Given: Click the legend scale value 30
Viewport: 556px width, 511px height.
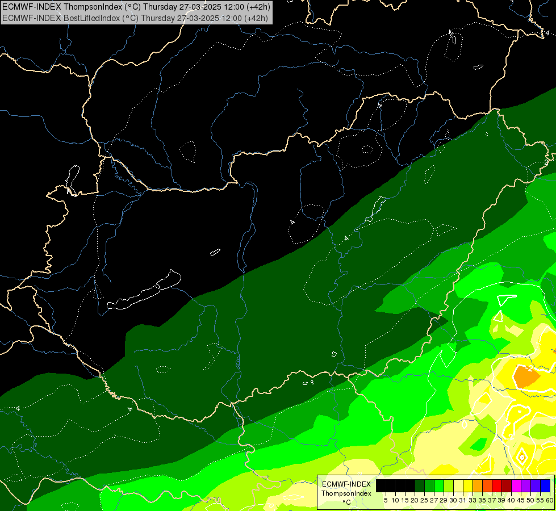Looking at the screenshot, I should click(x=454, y=500).
